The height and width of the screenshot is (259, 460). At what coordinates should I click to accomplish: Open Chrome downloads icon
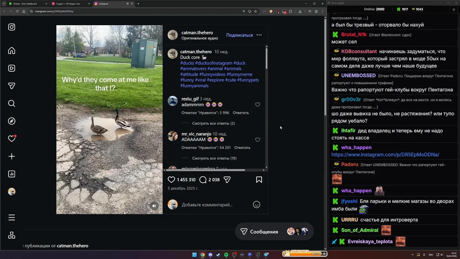300,11
